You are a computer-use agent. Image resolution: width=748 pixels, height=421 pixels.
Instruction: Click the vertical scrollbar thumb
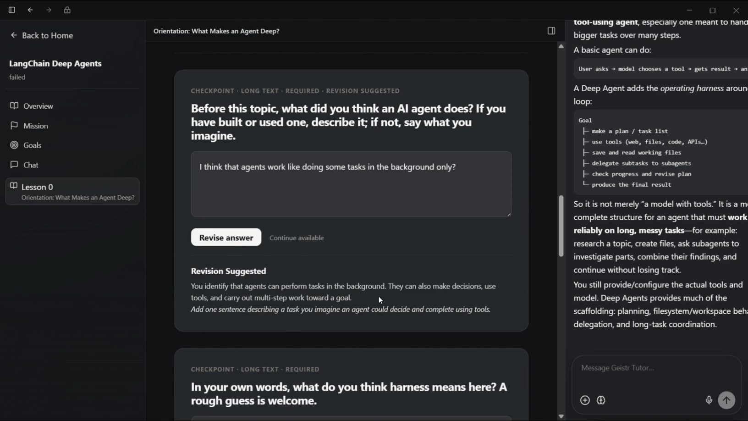[x=561, y=226]
